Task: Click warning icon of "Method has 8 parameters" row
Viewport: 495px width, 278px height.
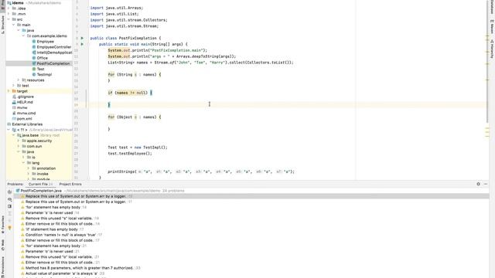Action: tap(22, 268)
